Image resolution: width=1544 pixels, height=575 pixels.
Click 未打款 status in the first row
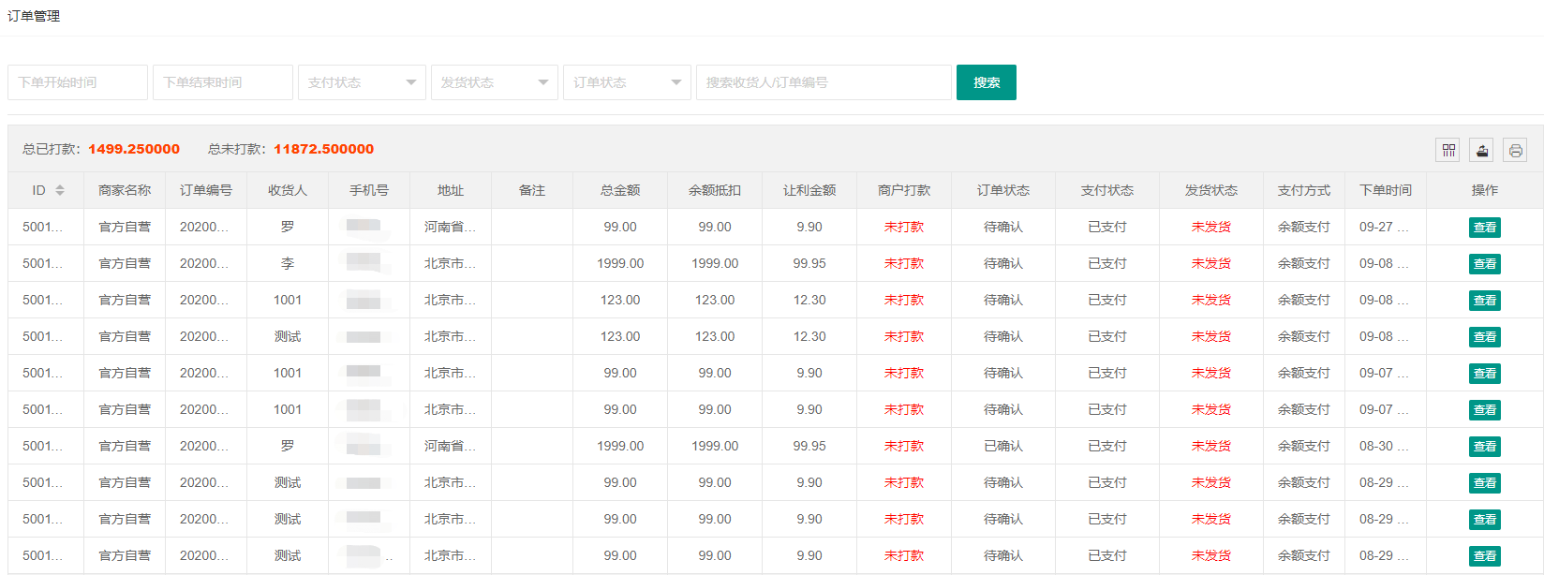pos(903,227)
